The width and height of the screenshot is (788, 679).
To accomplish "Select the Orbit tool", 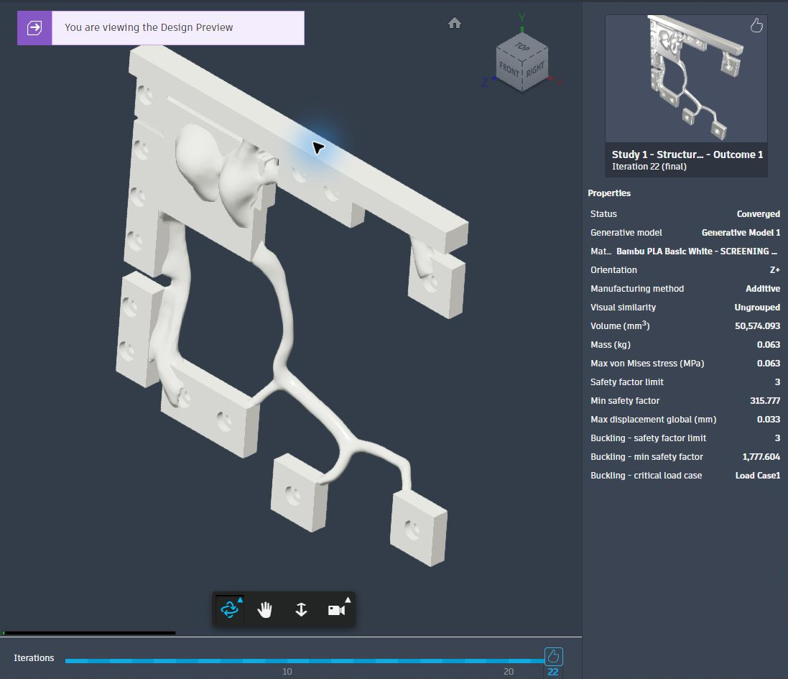I will pyautogui.click(x=229, y=609).
